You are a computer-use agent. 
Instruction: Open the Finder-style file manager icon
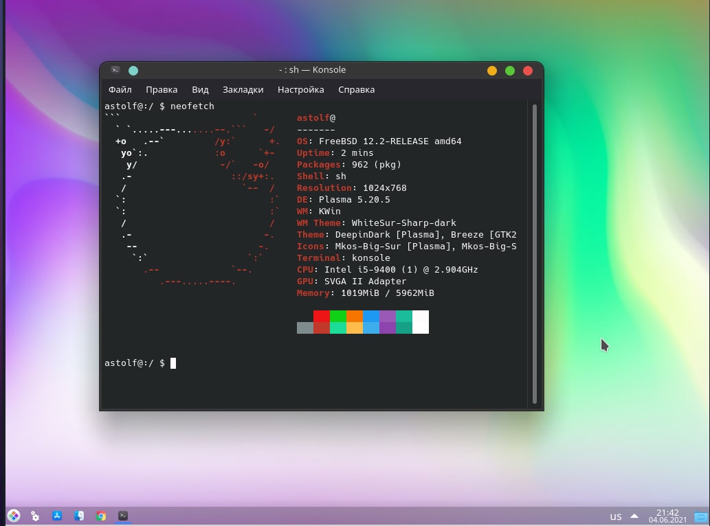[x=79, y=516]
